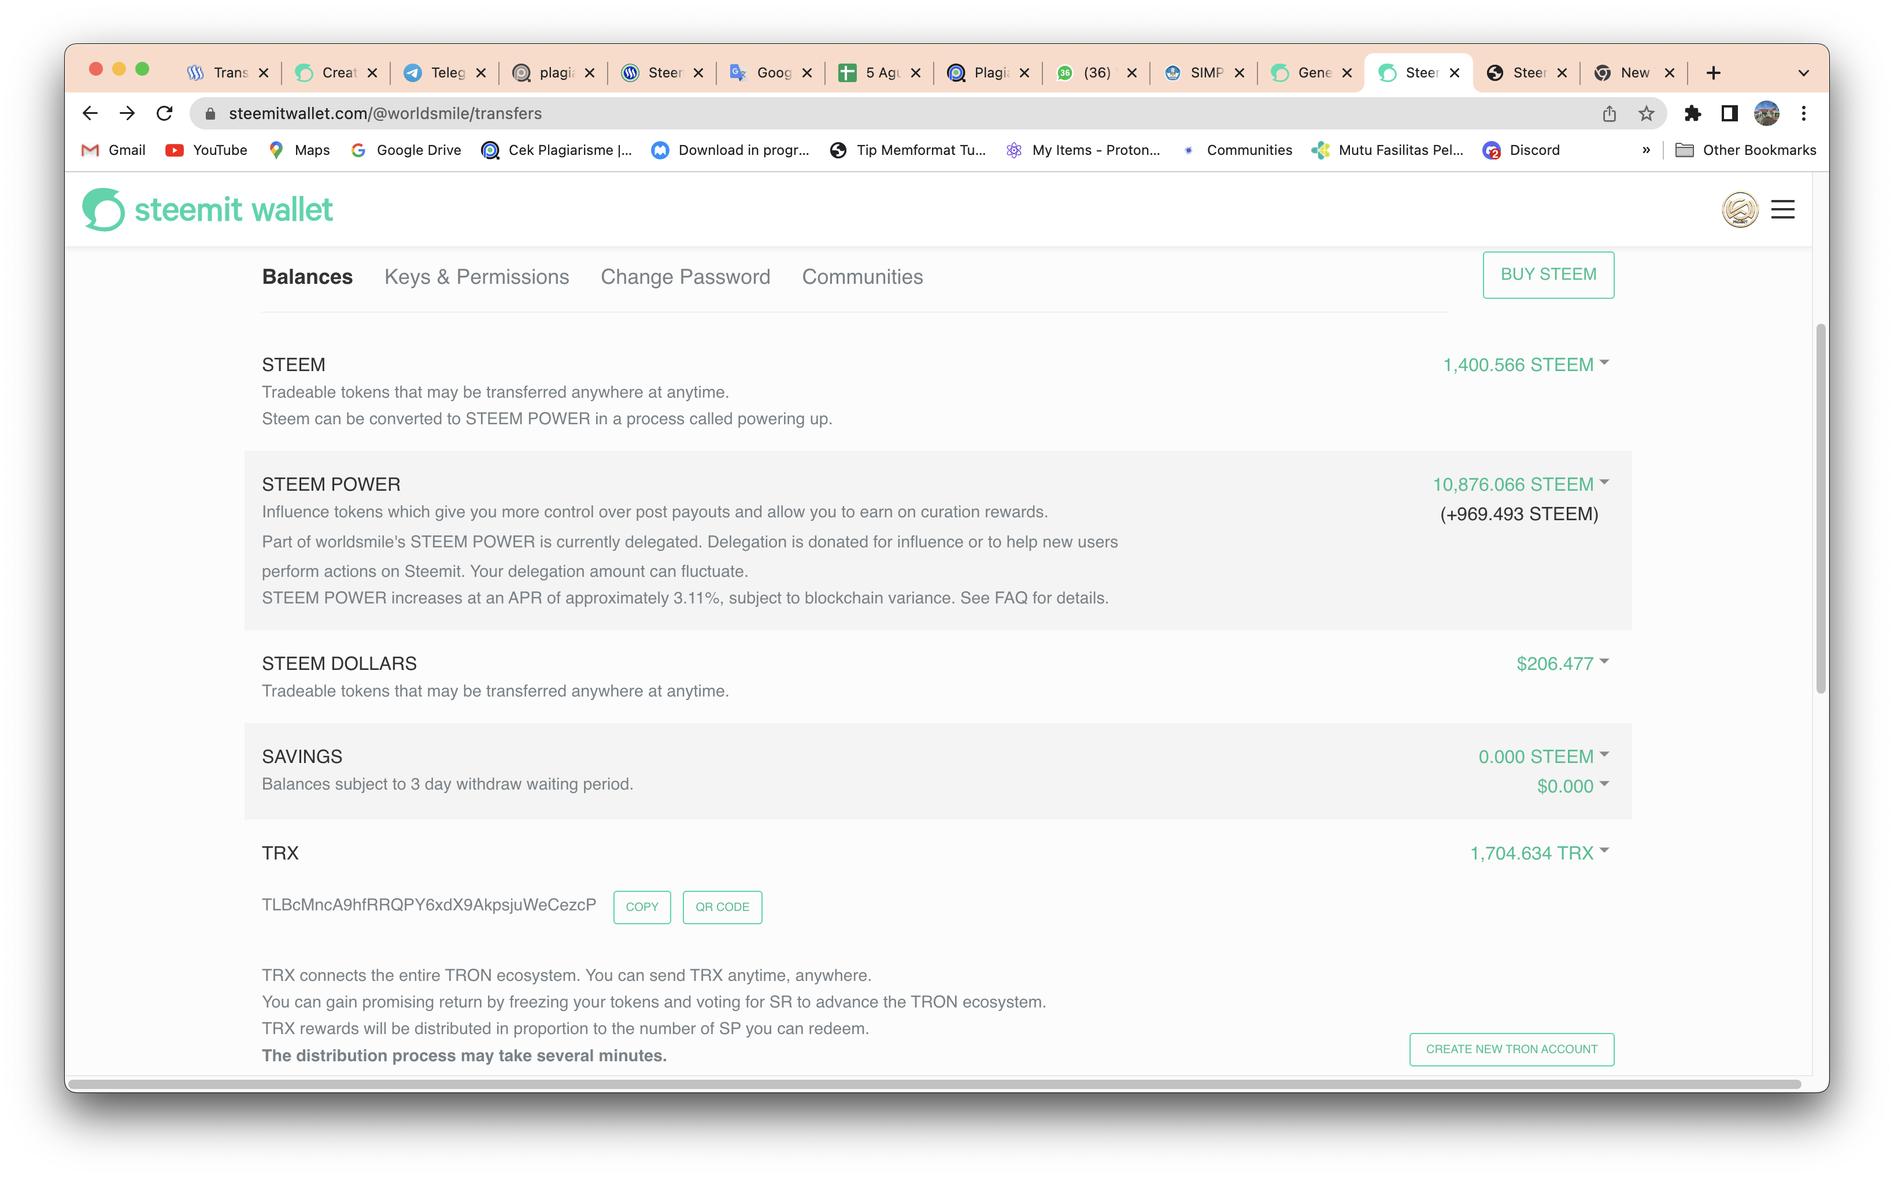This screenshot has height=1178, width=1894.
Task: Select the TRX address TLBcMncA9hfRRQPY6xdX9AkpsjuWeCezcP
Action: pos(428,905)
